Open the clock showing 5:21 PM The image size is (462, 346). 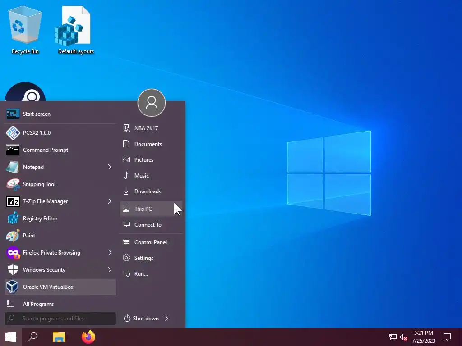click(x=423, y=337)
